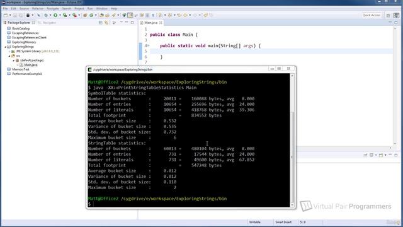Click the 'Writable' status bar entry

click(254, 222)
